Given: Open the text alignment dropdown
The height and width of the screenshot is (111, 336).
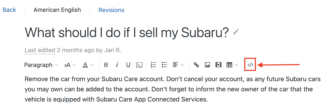Looking at the screenshot, I should pyautogui.click(x=178, y=65).
